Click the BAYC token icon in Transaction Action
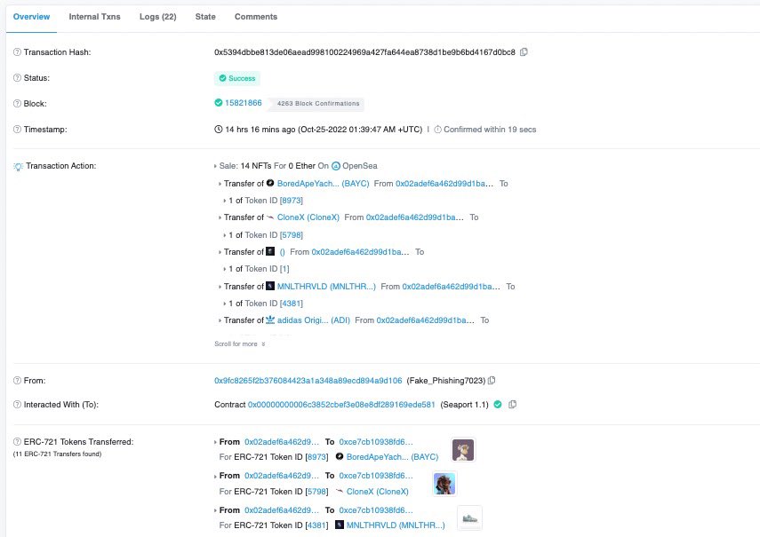Screen dimensions: 760x537 (270, 183)
